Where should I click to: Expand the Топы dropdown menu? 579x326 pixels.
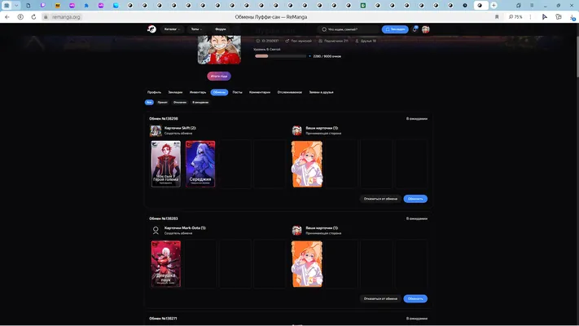coord(196,29)
